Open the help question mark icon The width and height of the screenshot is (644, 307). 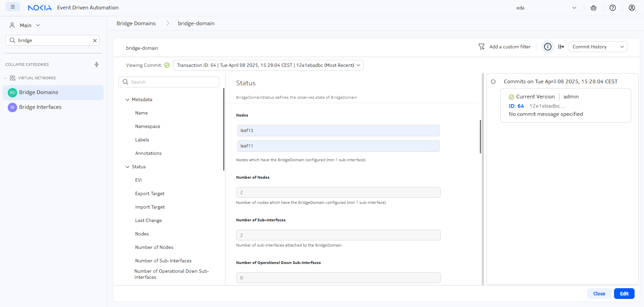click(x=613, y=8)
